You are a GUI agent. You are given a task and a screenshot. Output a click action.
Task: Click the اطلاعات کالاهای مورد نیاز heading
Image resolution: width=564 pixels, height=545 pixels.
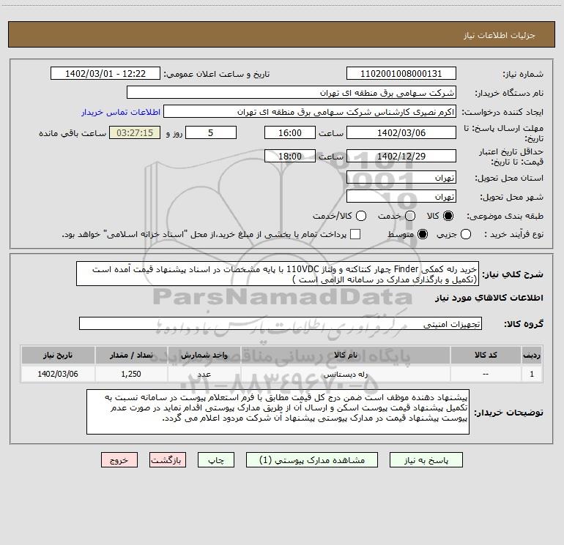pyautogui.click(x=489, y=298)
